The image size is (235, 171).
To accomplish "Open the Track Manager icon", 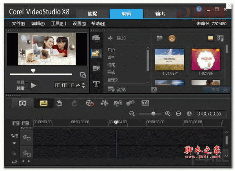I will [x=25, y=123].
